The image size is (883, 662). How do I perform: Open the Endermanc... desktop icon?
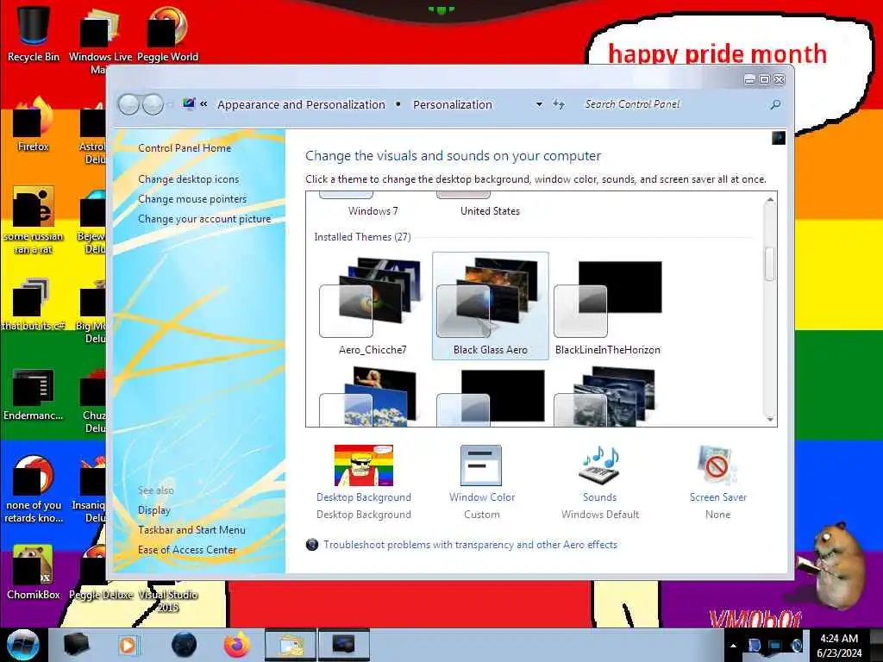click(34, 394)
